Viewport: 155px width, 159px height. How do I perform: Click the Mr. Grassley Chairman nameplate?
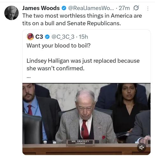coord(80,142)
